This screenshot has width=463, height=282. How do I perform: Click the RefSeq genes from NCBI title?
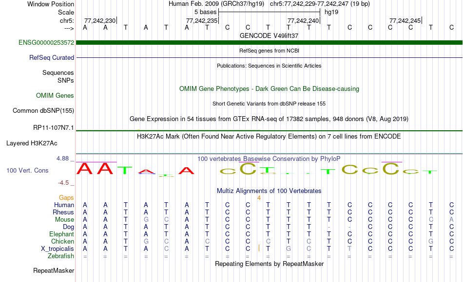pyautogui.click(x=269, y=51)
